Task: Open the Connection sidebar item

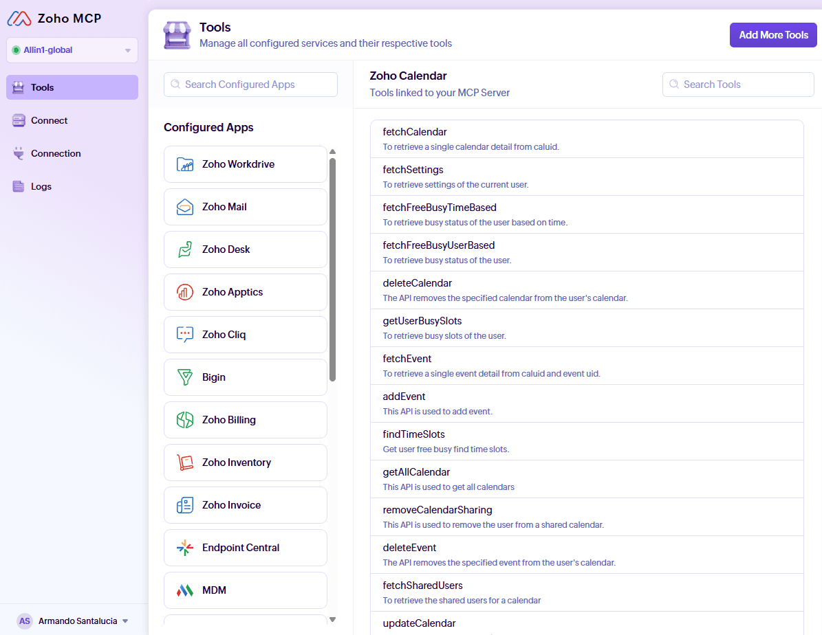Action: pyautogui.click(x=56, y=153)
